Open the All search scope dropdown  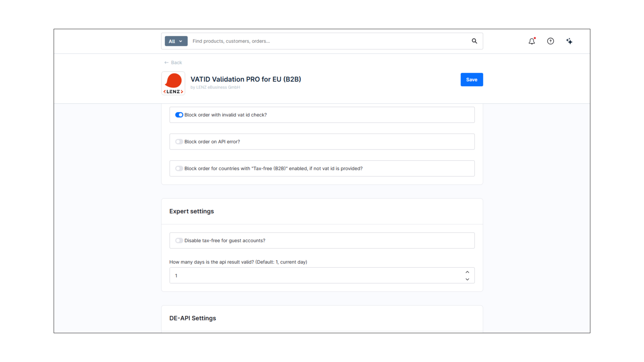176,41
